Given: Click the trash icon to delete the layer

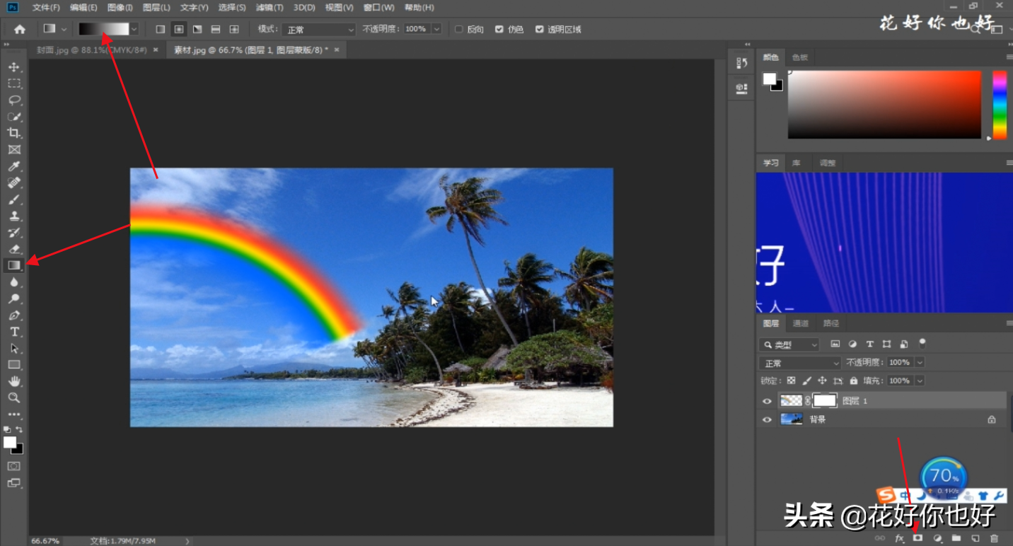Looking at the screenshot, I should click(994, 538).
